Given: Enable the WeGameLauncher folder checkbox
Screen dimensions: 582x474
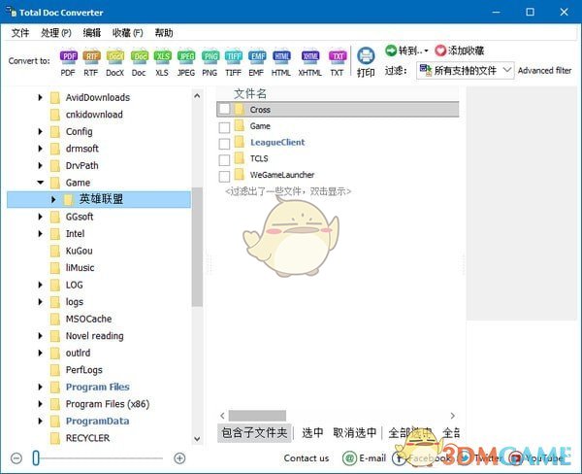Looking at the screenshot, I should click(x=225, y=176).
